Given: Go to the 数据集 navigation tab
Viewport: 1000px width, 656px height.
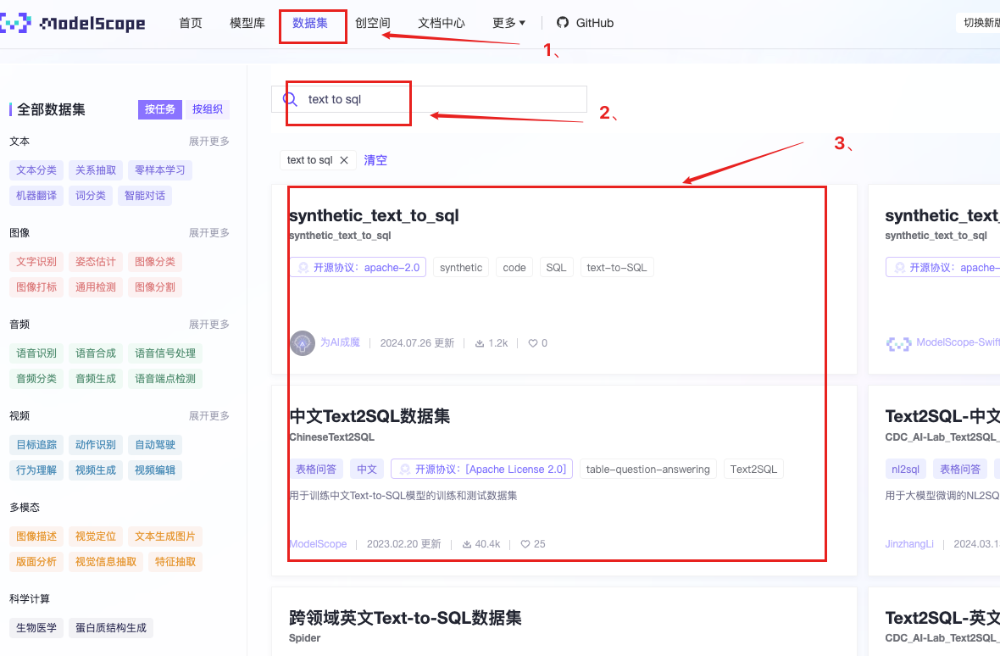Looking at the screenshot, I should point(310,23).
